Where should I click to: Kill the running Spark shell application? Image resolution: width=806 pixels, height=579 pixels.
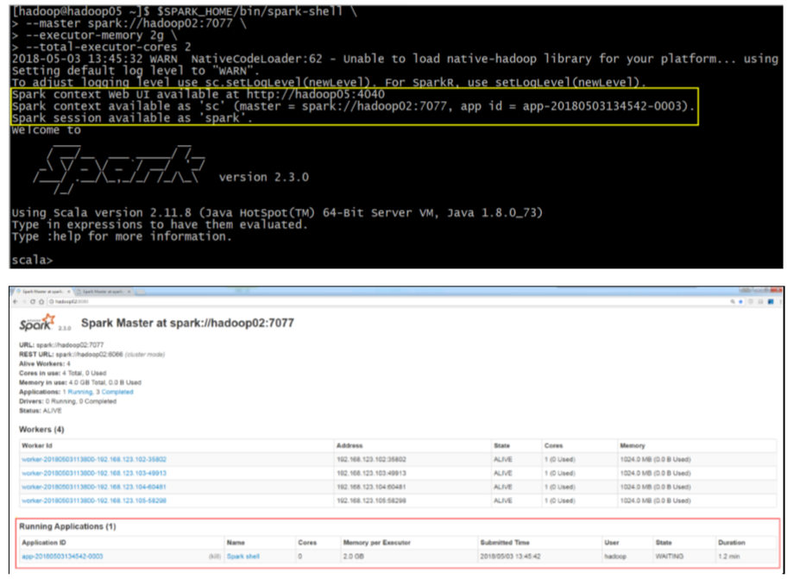(214, 557)
